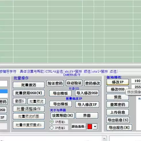The height and width of the screenshot is (141, 141).
Task: Click the 批量激活 button
Action: pyautogui.click(x=28, y=85)
